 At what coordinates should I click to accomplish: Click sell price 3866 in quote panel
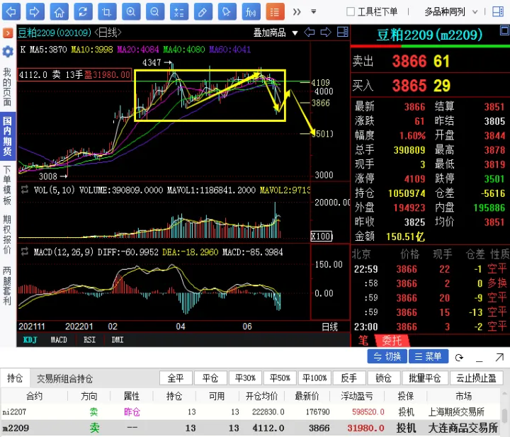click(409, 61)
